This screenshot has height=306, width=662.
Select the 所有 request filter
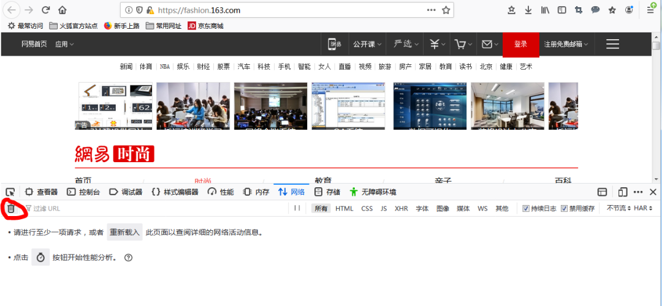[321, 208]
